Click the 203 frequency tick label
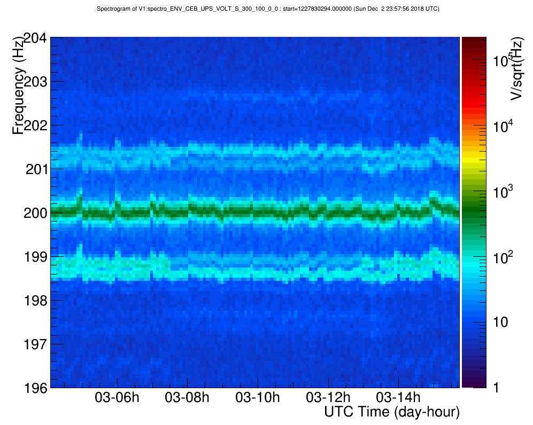 (x=35, y=82)
